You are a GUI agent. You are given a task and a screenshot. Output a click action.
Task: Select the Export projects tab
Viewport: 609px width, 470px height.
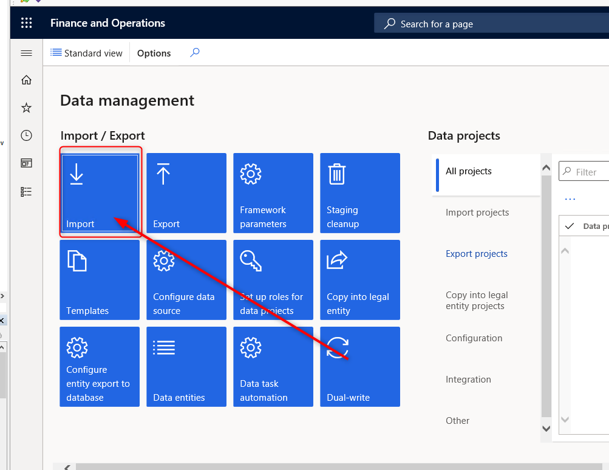477,254
